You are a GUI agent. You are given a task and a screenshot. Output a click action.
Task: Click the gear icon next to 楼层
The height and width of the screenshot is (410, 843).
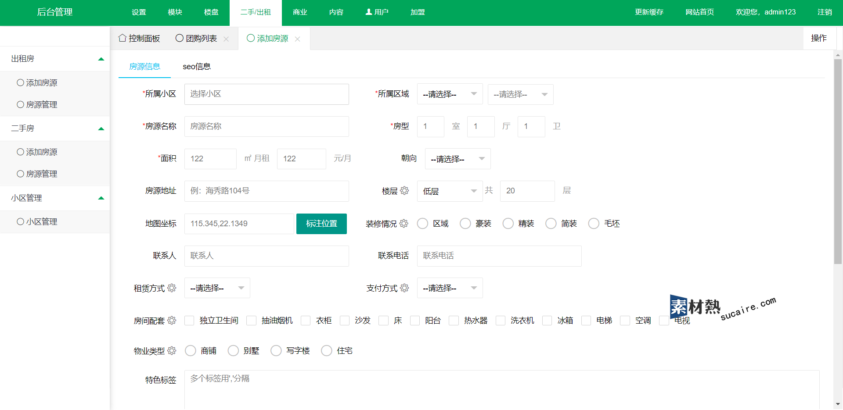tap(404, 191)
